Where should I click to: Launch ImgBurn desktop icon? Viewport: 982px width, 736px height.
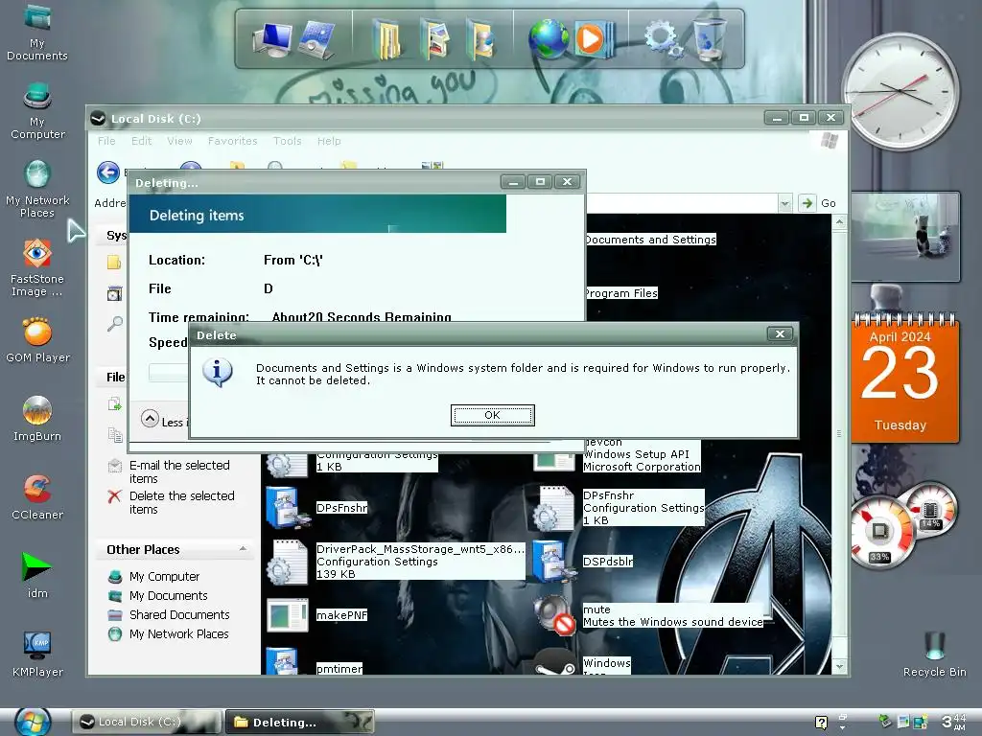[x=37, y=420]
